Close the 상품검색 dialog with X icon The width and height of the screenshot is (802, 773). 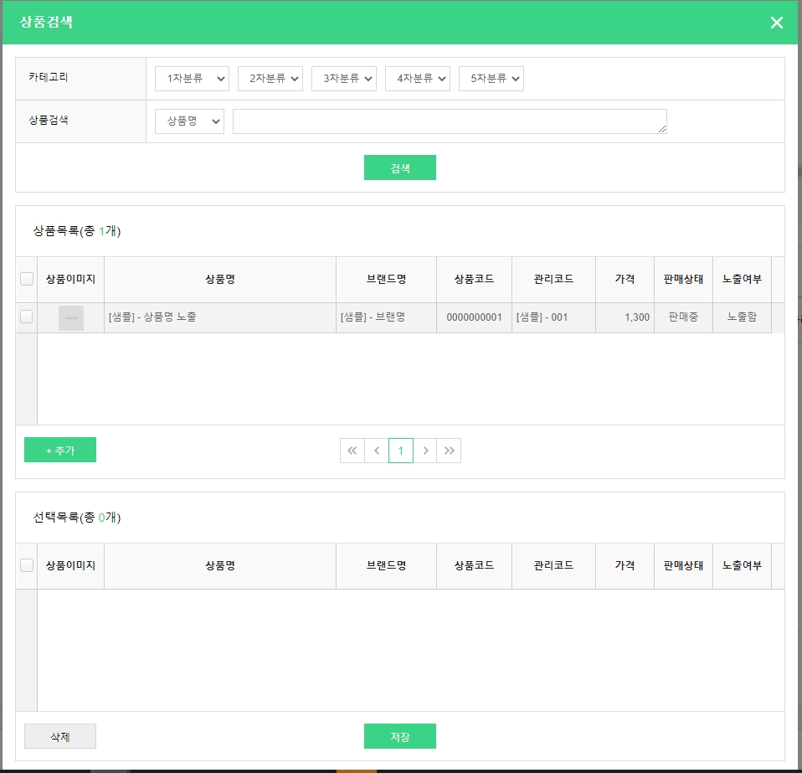point(776,23)
